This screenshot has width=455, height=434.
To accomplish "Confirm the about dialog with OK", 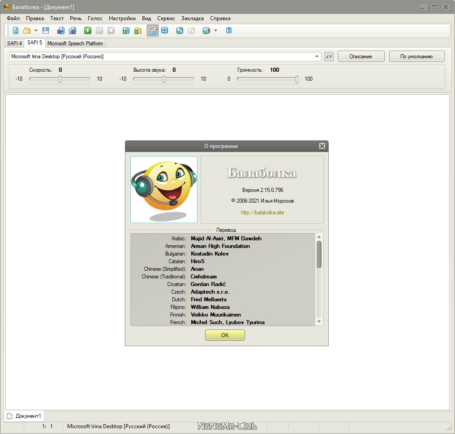I will 225,335.
